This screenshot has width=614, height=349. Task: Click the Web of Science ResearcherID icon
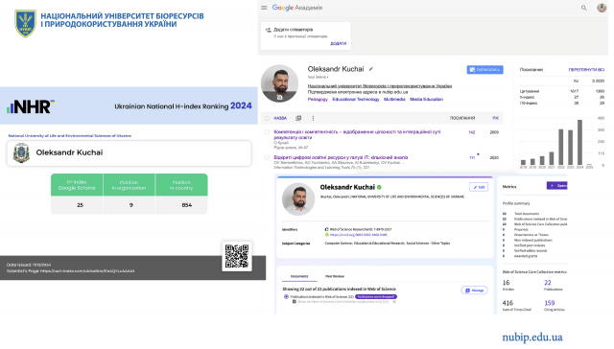coord(326,229)
